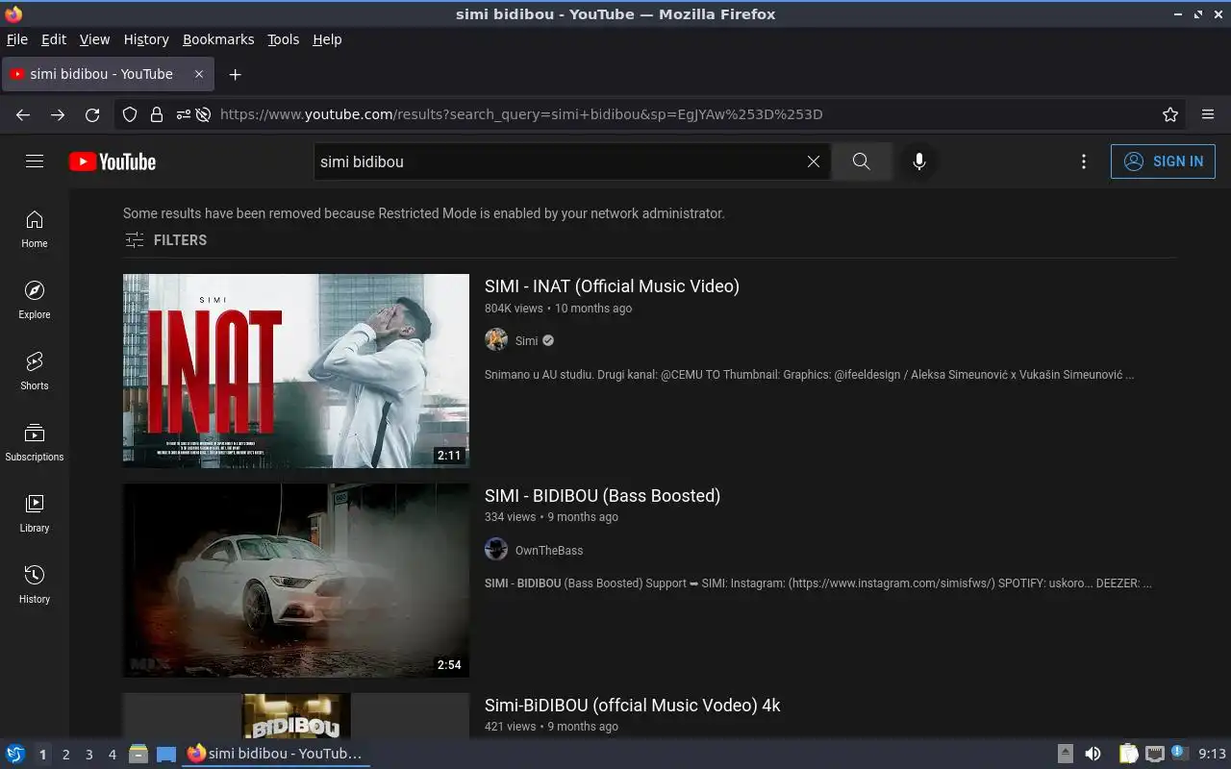Click the YouTube logo
1231x769 pixels.
click(113, 161)
